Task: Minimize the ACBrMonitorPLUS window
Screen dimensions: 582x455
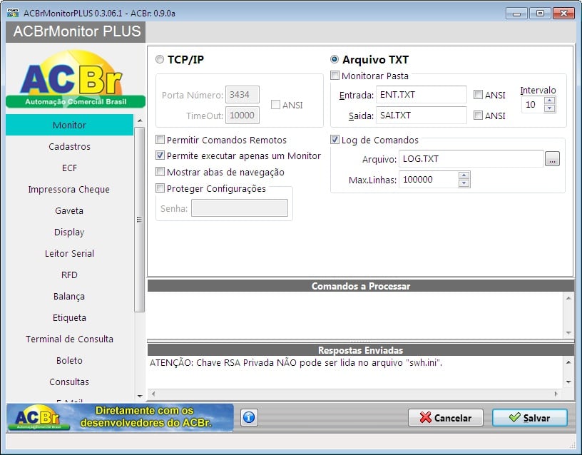Action: pyautogui.click(x=516, y=14)
